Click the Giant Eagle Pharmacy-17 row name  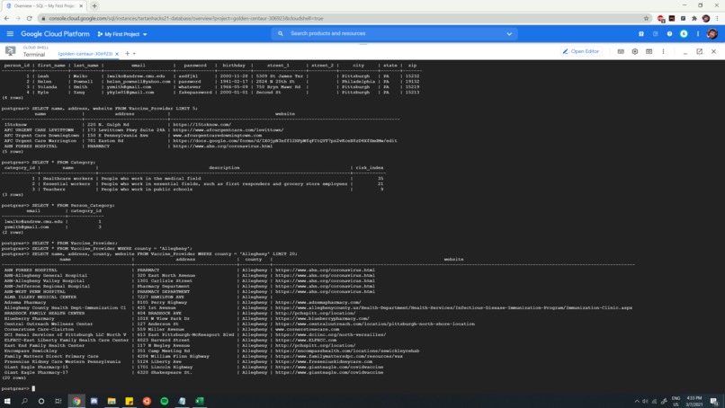(36, 372)
